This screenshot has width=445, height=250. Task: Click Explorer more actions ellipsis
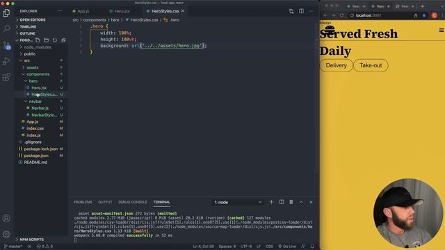pyautogui.click(x=60, y=11)
